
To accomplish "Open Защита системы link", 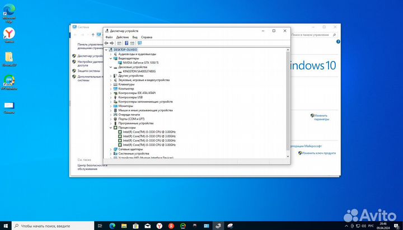I will tap(89, 71).
